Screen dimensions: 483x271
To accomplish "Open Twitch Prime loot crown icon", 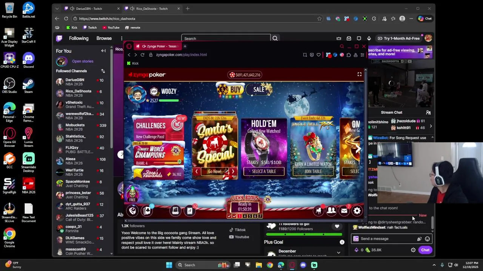I will [339, 38].
